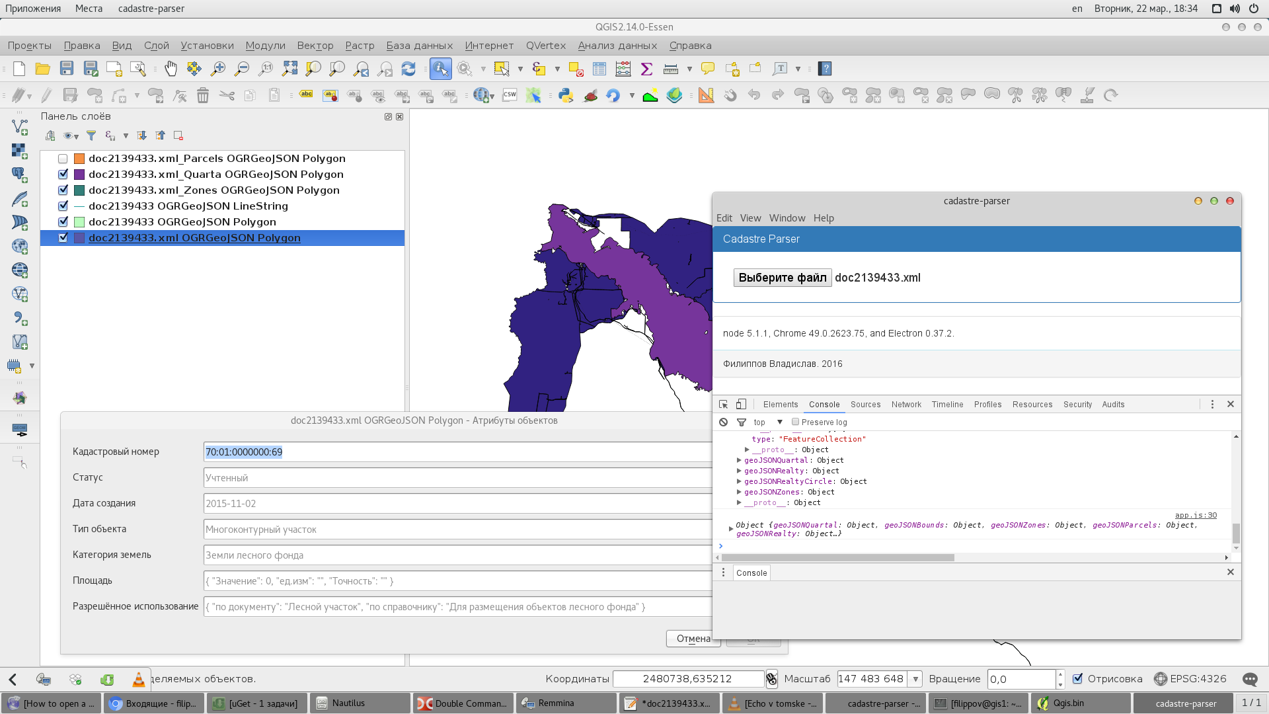Click the Select Features by Area icon

pyautogui.click(x=502, y=68)
